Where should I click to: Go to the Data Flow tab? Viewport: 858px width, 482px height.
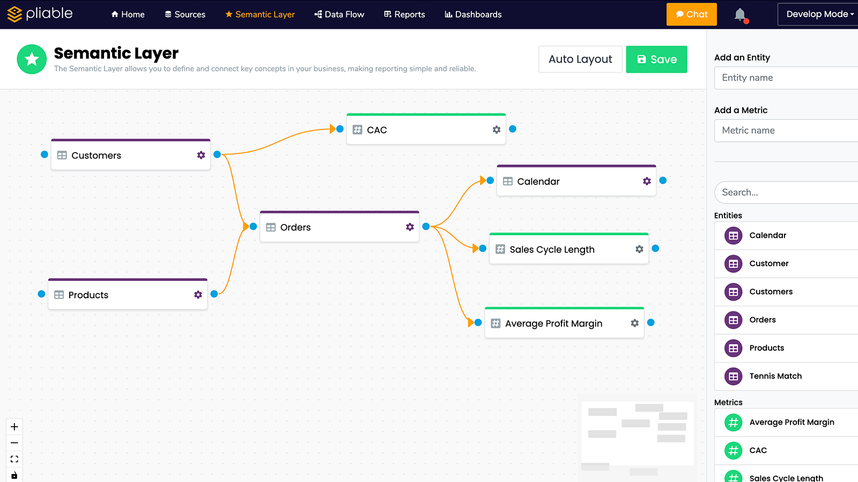[x=339, y=14]
